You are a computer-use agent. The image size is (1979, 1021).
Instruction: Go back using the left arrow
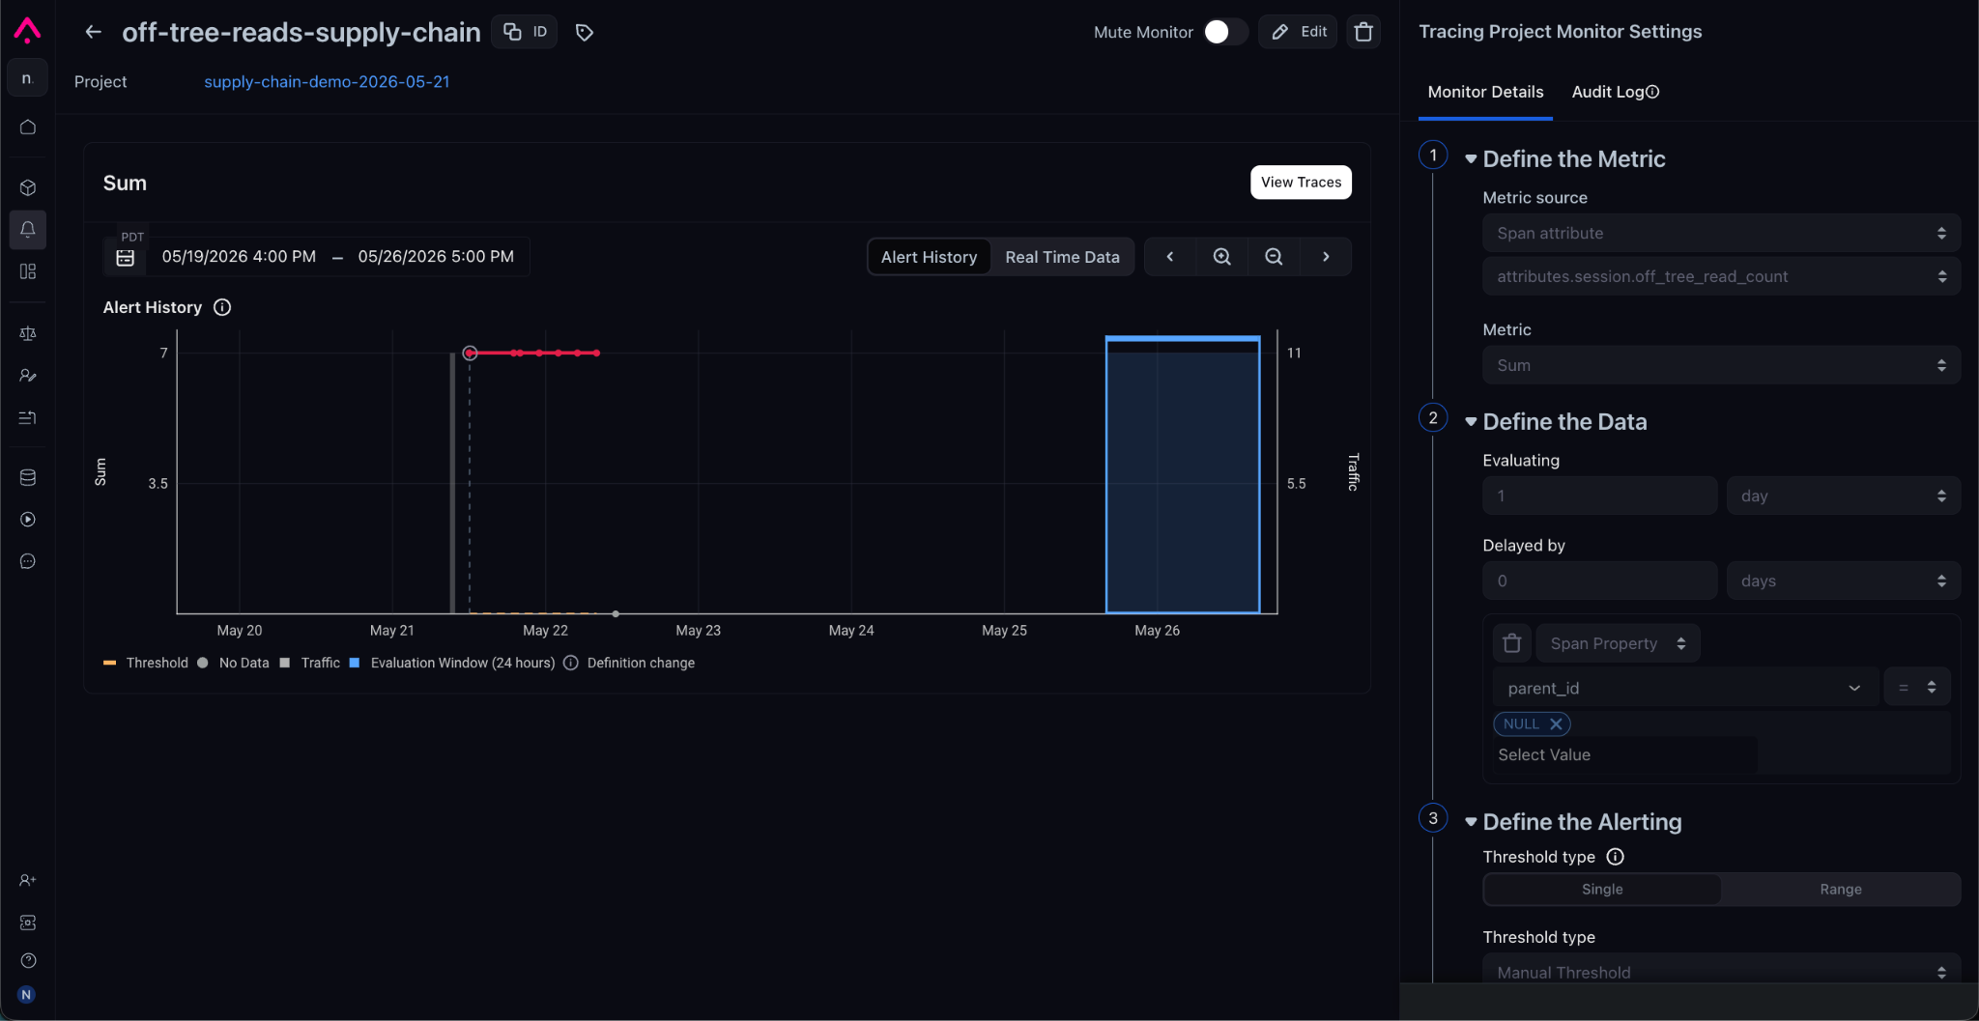coord(93,32)
